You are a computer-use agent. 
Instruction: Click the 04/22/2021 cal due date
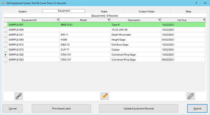(183, 40)
